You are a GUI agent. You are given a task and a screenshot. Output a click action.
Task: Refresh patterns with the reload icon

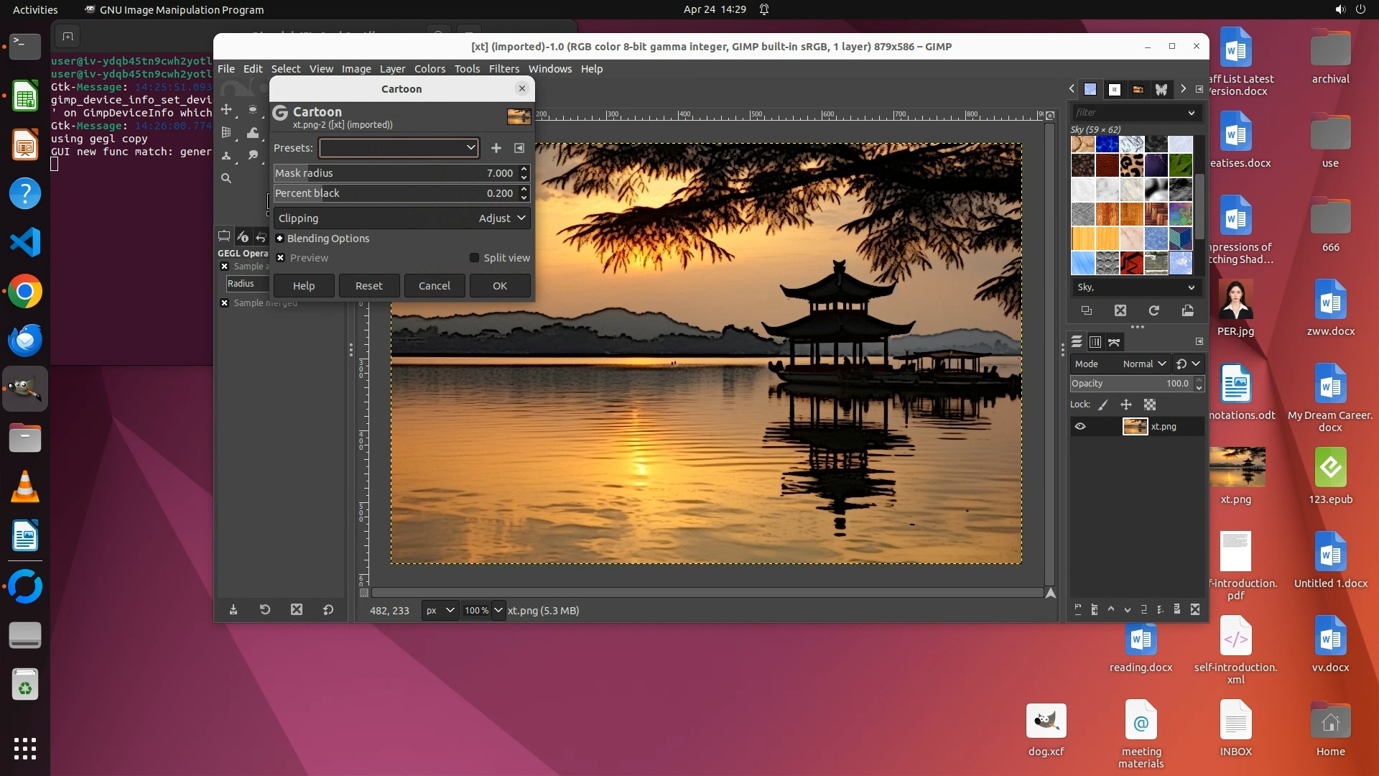click(1153, 310)
